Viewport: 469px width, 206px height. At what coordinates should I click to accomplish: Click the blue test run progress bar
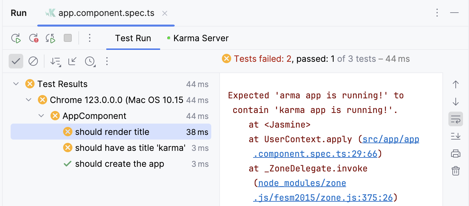[x=106, y=25]
